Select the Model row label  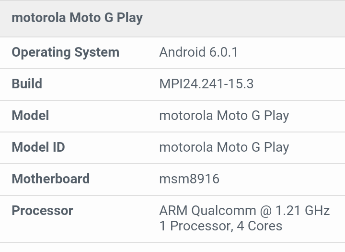(x=30, y=116)
